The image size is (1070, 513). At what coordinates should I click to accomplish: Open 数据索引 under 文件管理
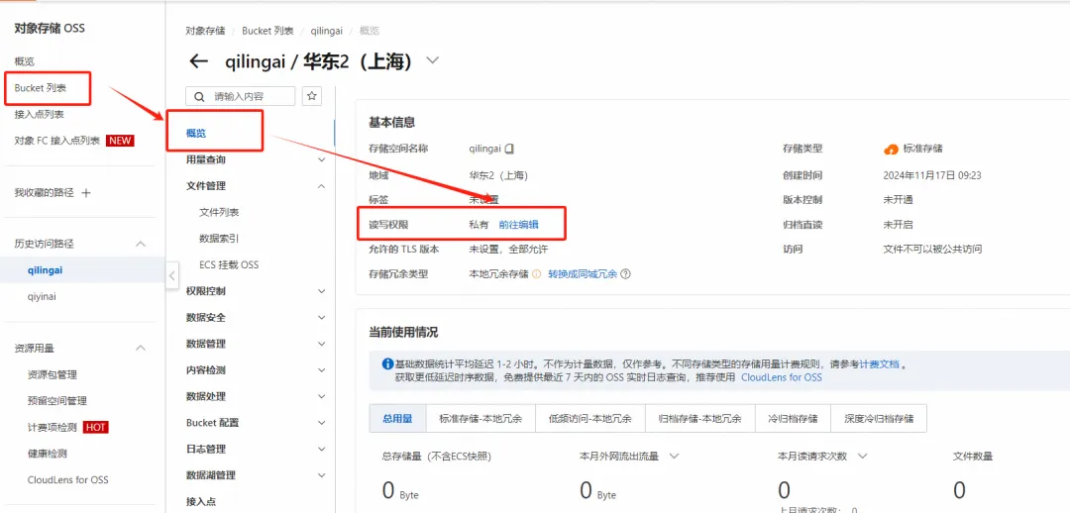click(x=219, y=238)
